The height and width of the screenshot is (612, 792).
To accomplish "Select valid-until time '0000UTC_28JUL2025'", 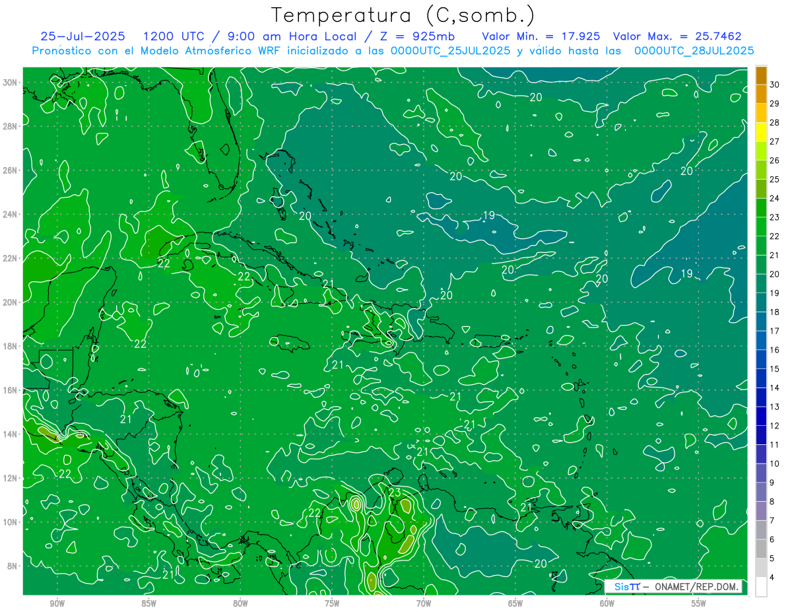I will (694, 50).
